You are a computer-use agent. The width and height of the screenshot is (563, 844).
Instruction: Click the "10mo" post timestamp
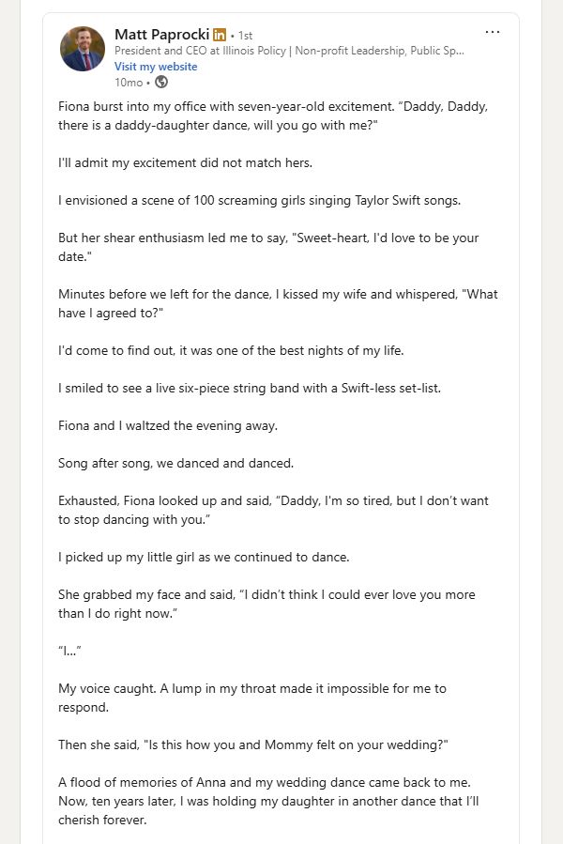coord(129,82)
